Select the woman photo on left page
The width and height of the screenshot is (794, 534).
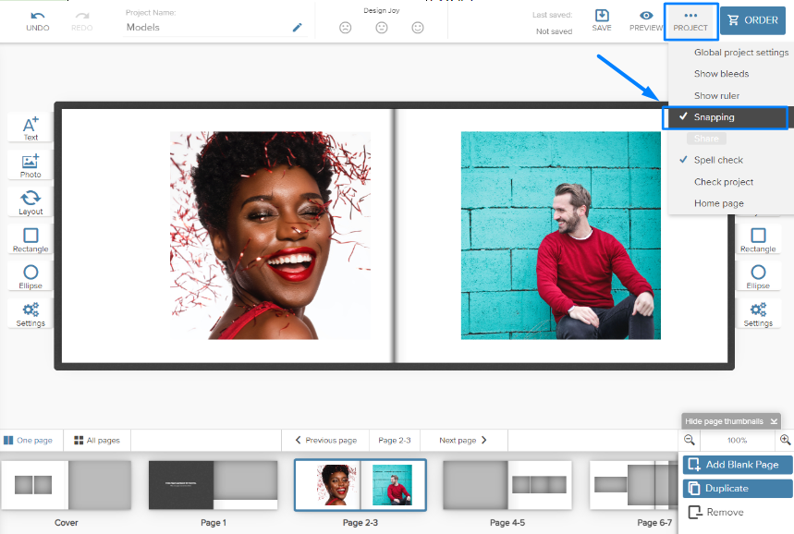(271, 236)
